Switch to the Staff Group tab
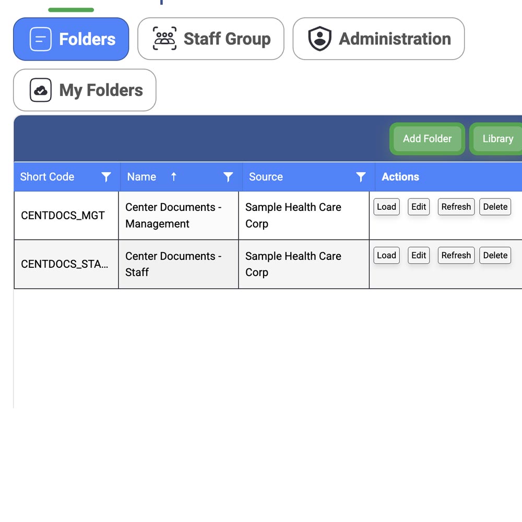This screenshot has width=522, height=522. 211,39
